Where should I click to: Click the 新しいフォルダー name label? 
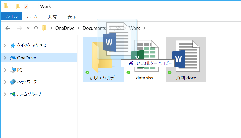tap(103, 78)
